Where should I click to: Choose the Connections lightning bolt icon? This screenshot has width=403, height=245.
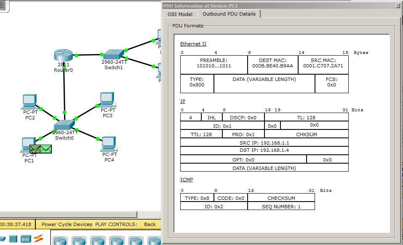coord(38,239)
